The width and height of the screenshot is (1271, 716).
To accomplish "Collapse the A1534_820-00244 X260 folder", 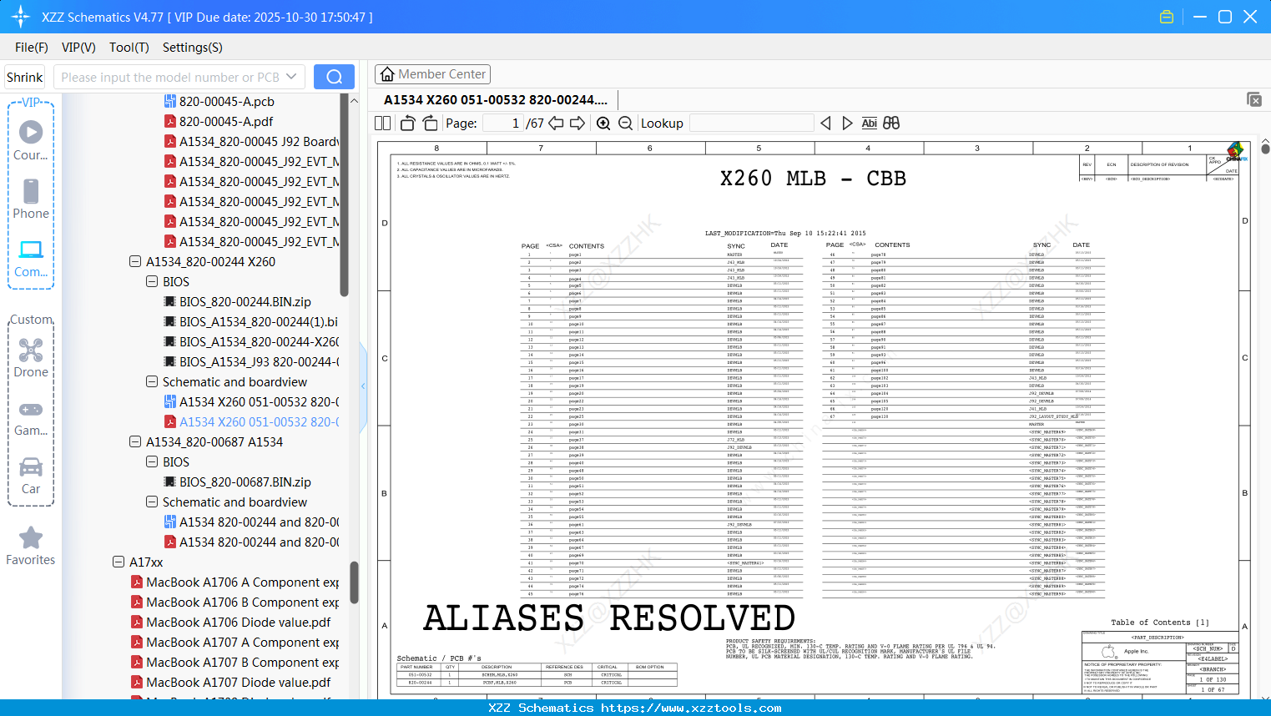I will tap(135, 262).
